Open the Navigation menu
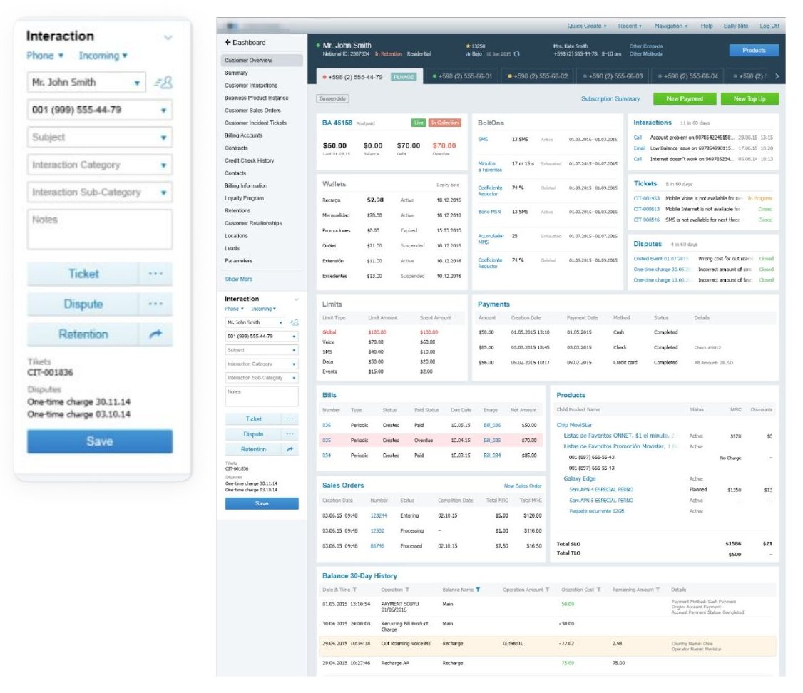Viewport: 803px width, 693px height. 671,26
